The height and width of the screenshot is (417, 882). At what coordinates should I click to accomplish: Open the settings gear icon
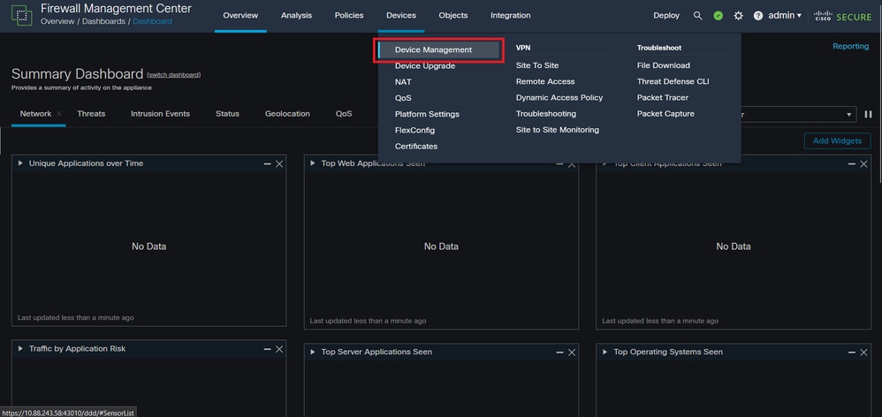[739, 16]
